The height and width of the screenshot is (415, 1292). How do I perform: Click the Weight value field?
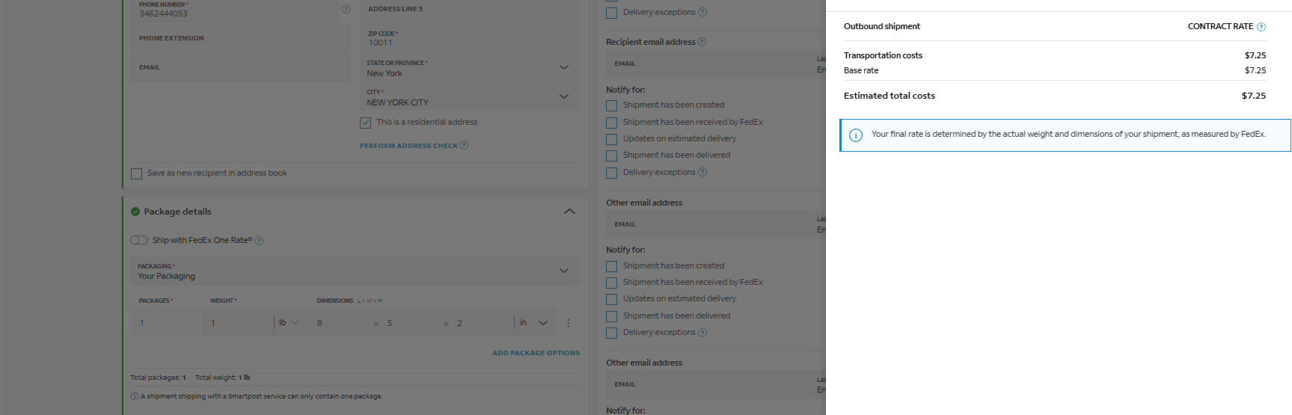click(238, 323)
